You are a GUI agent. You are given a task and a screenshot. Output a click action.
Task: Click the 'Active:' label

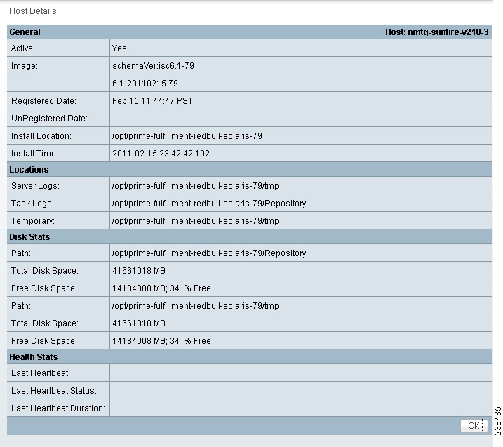coord(22,48)
